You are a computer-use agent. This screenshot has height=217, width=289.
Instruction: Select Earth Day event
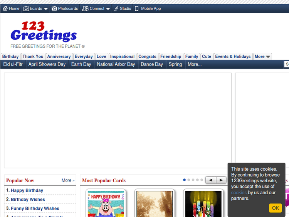click(81, 64)
